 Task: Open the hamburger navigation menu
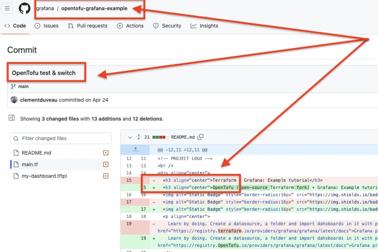click(7, 8)
